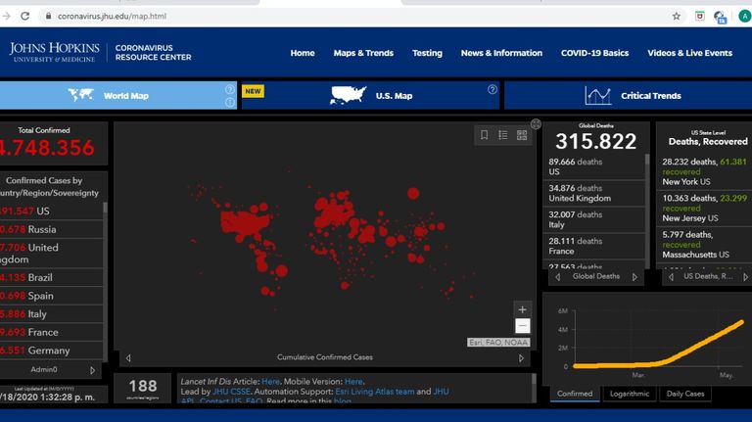Open the COVID-19 Basics menu
752x422 pixels.
594,53
